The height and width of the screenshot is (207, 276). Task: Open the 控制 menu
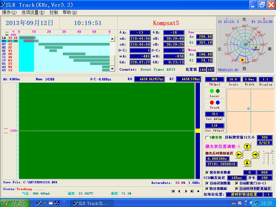pyautogui.click(x=54, y=12)
